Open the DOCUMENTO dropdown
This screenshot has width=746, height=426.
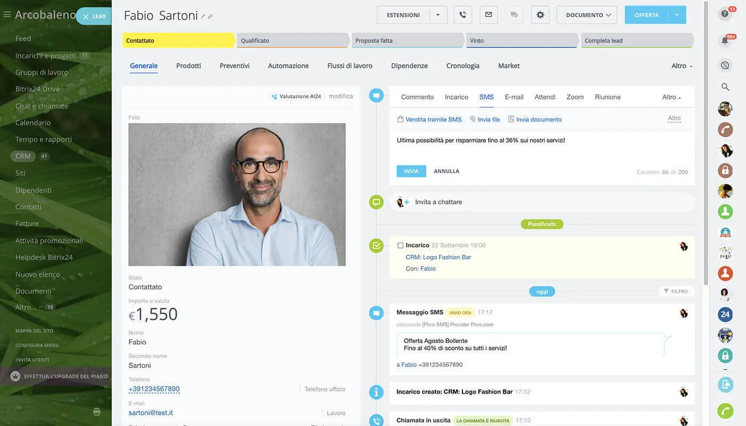click(x=587, y=15)
